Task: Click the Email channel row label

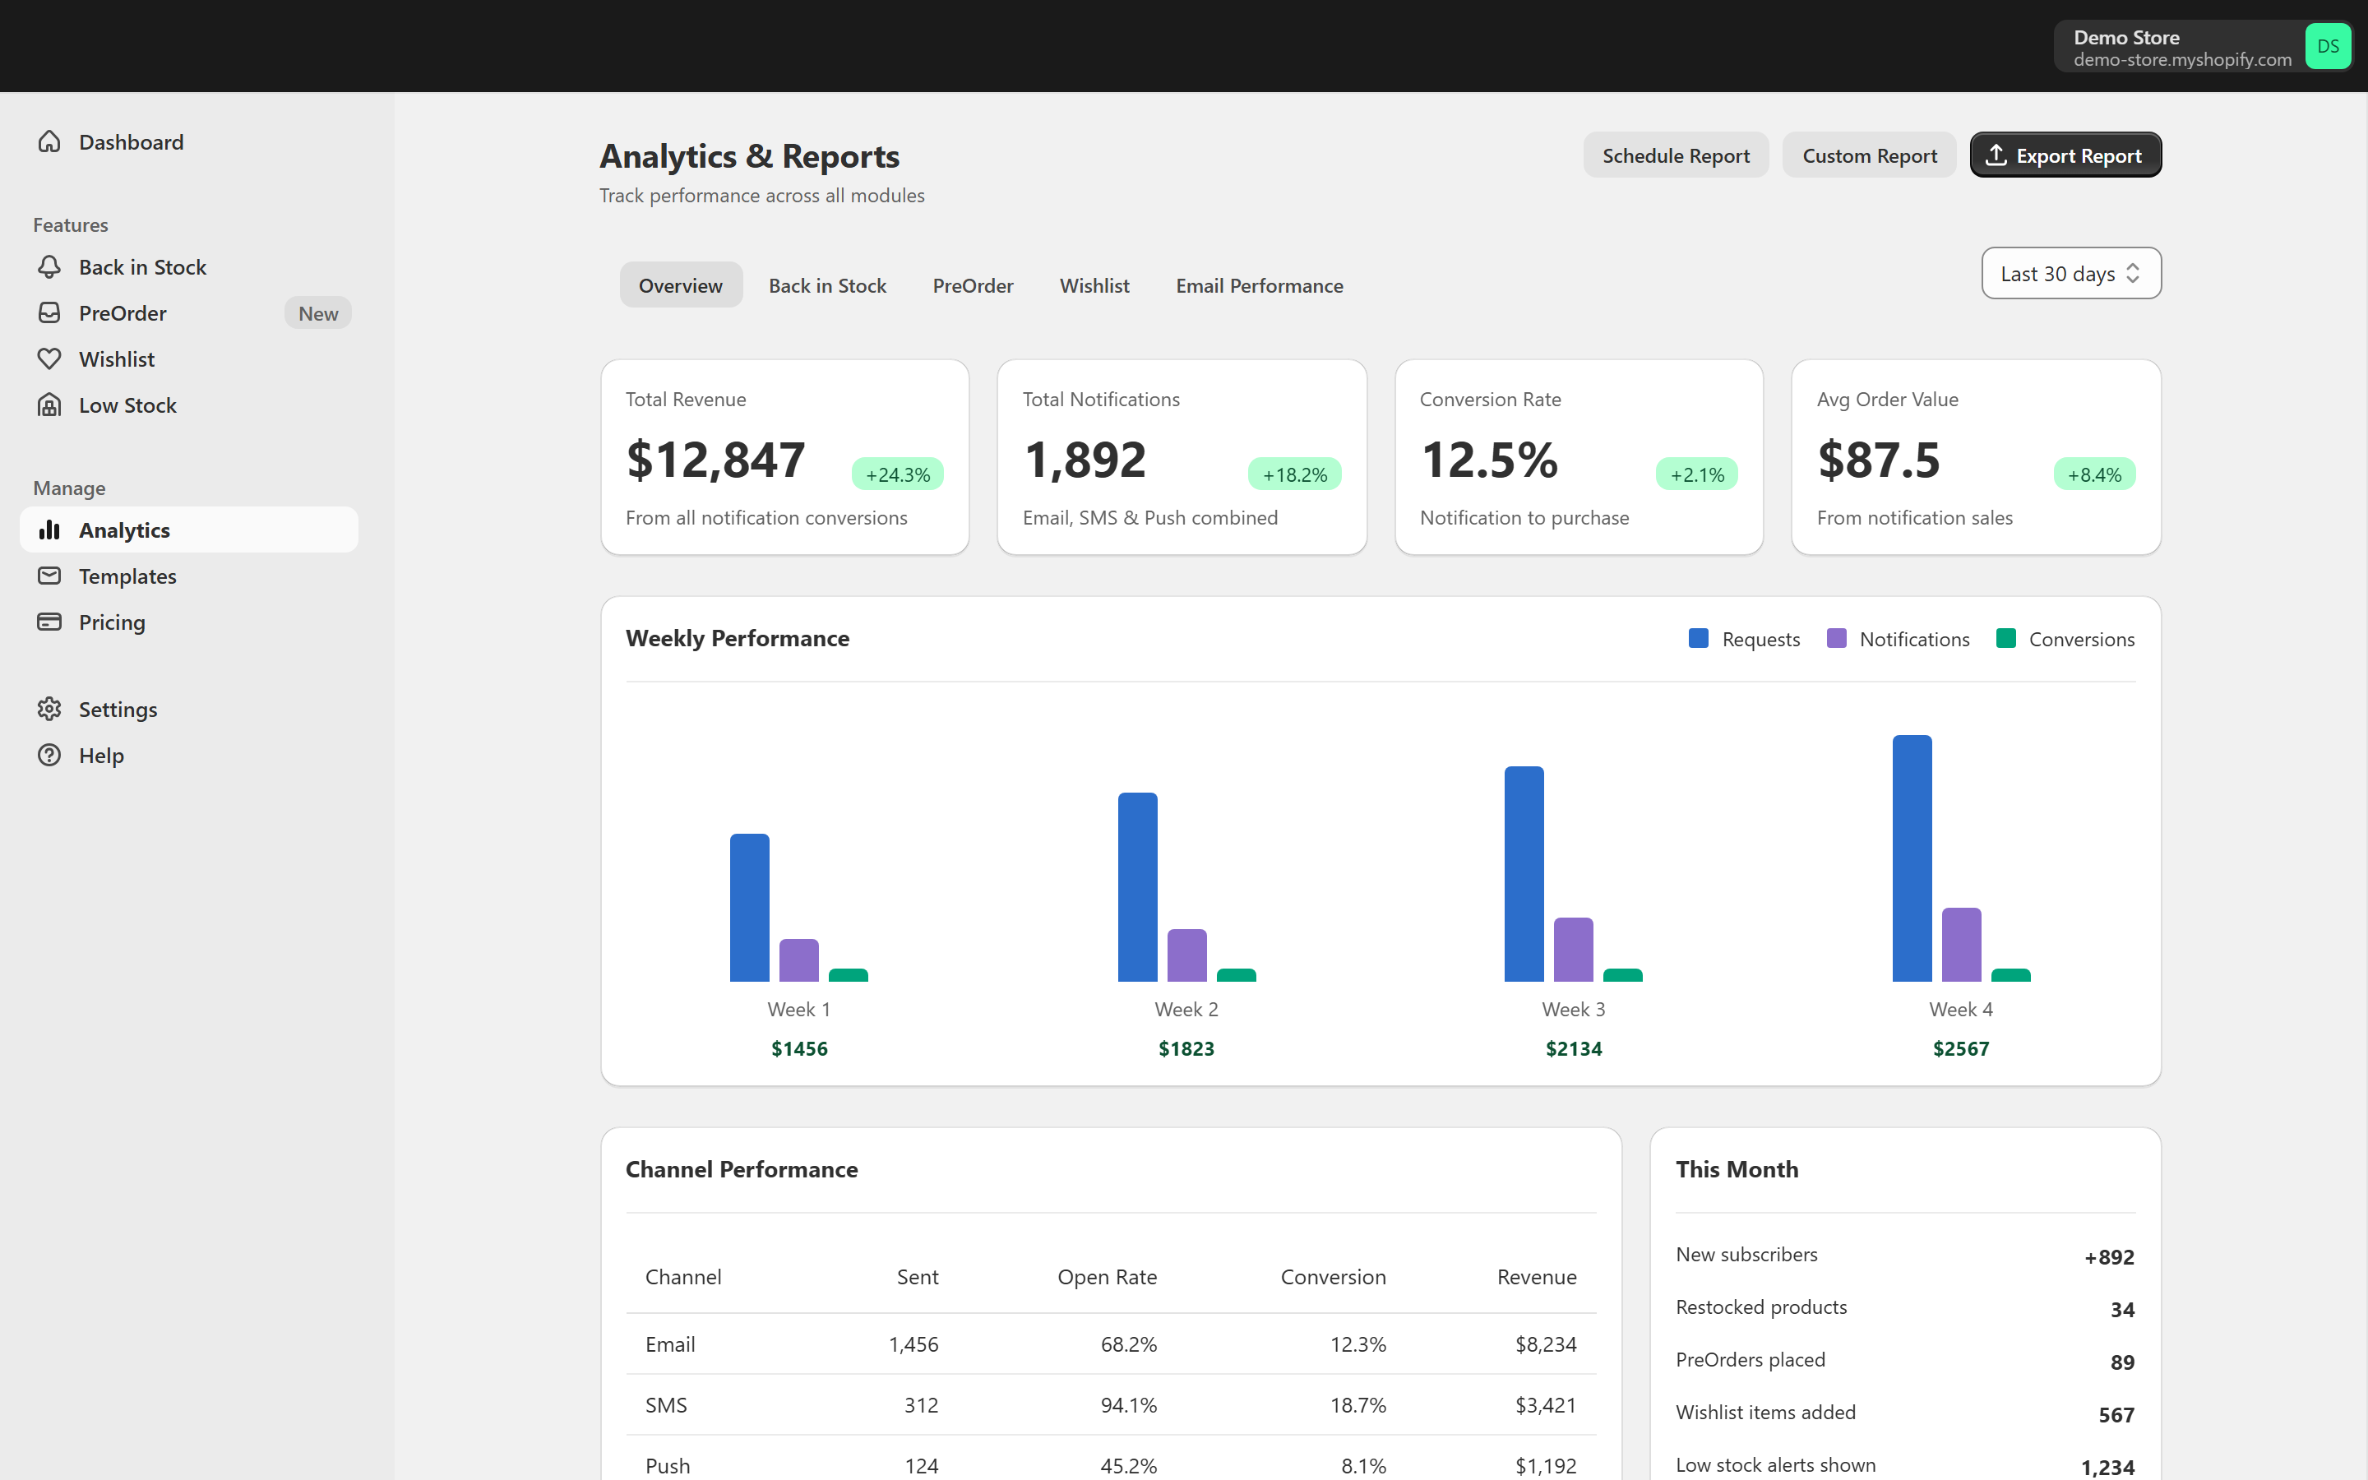Action: click(670, 1344)
